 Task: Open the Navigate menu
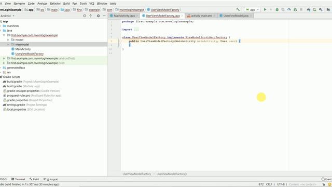click(19, 4)
